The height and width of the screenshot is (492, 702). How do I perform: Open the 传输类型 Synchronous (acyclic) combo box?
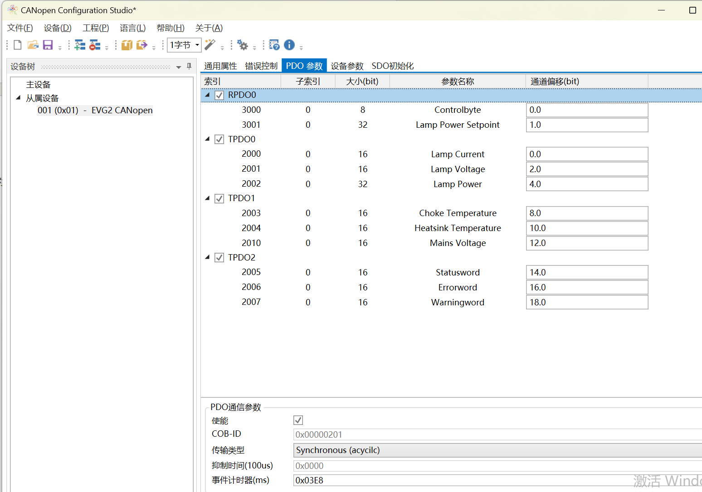tap(497, 450)
